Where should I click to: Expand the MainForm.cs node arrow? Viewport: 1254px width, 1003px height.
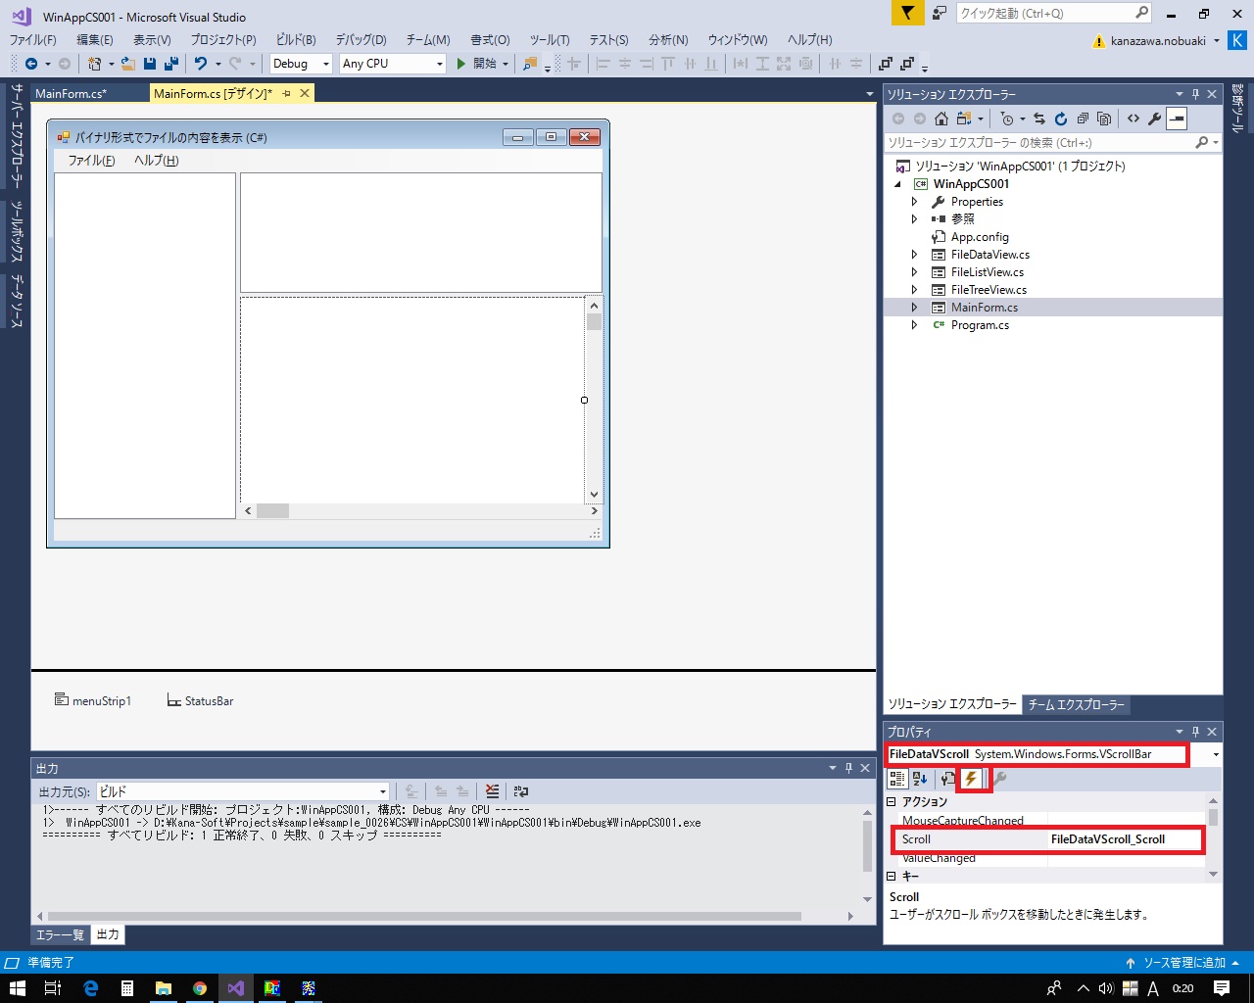click(x=914, y=308)
